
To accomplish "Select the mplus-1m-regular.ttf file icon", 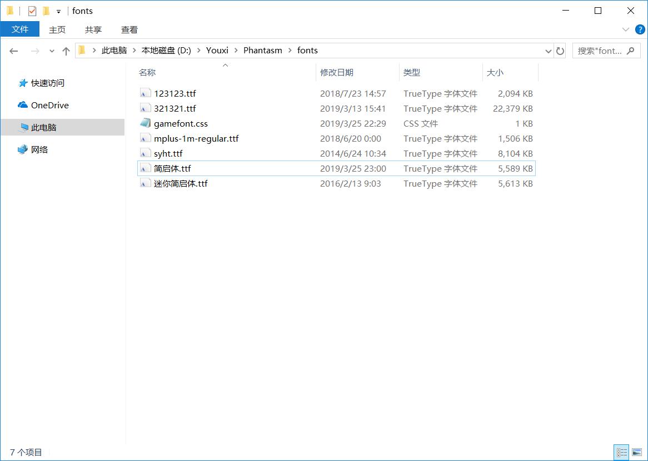I will [145, 139].
